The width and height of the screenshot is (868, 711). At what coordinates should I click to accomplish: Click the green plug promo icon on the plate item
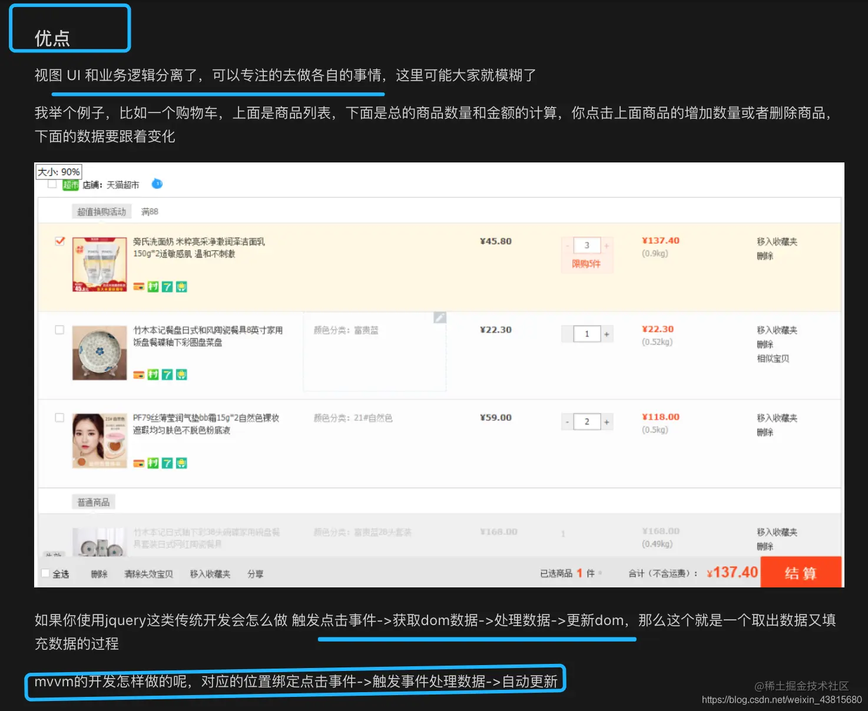point(181,374)
